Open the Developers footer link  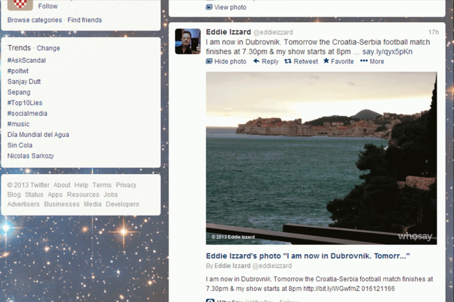click(x=122, y=204)
